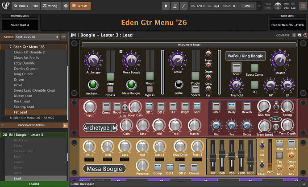Click the red Drum knob
Image resolution: width=308 pixels, height=187 pixels.
click(208, 65)
